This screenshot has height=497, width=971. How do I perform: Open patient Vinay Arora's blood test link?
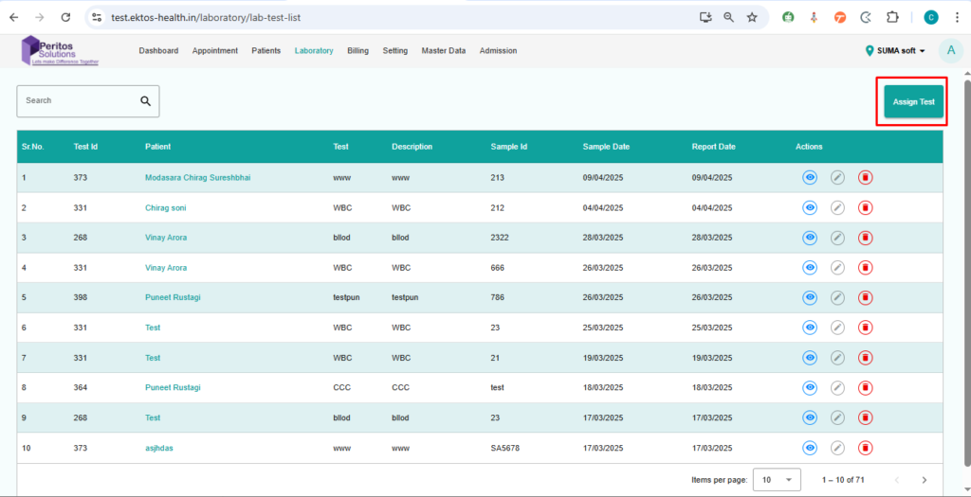click(x=166, y=238)
